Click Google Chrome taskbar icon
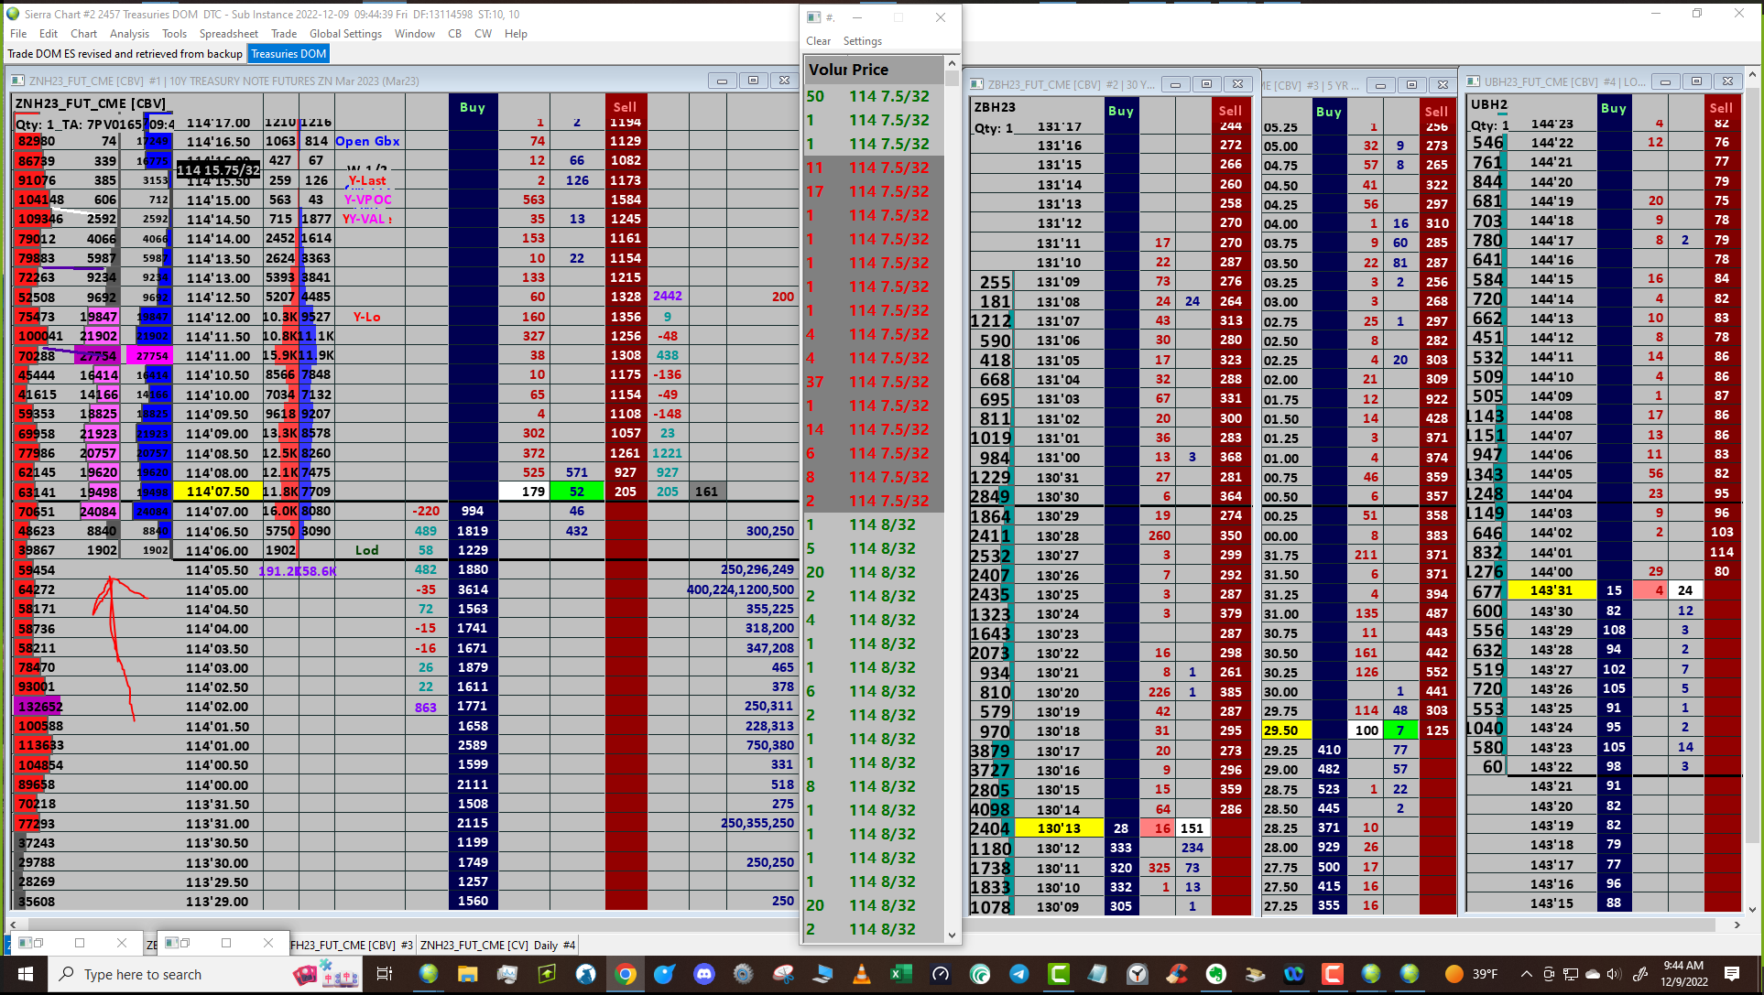Image resolution: width=1764 pixels, height=995 pixels. (x=626, y=974)
